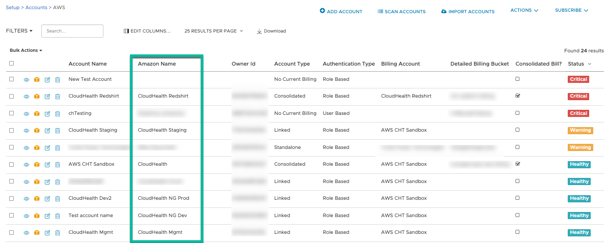Click the cube icon in the CloudHealth Redshirt row
Image resolution: width=607 pixels, height=243 pixels.
point(37,97)
